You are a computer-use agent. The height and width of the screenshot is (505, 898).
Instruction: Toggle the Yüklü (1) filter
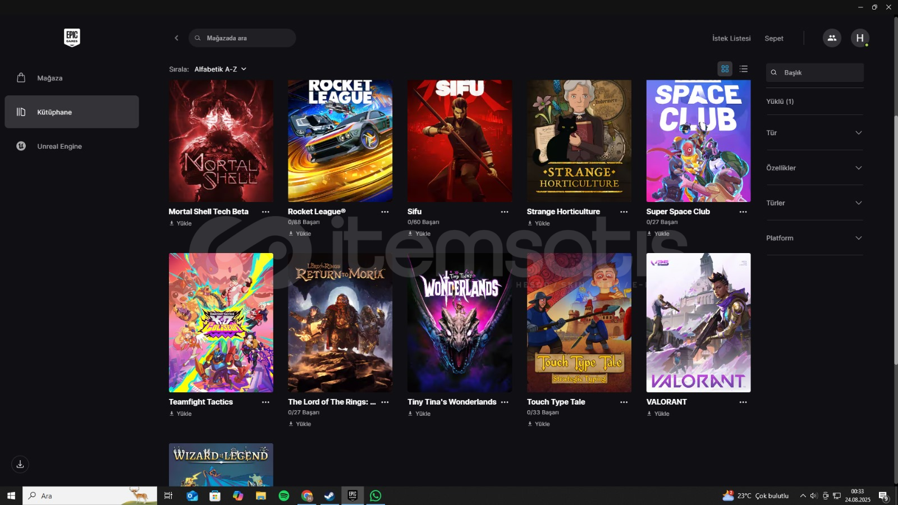click(x=780, y=102)
